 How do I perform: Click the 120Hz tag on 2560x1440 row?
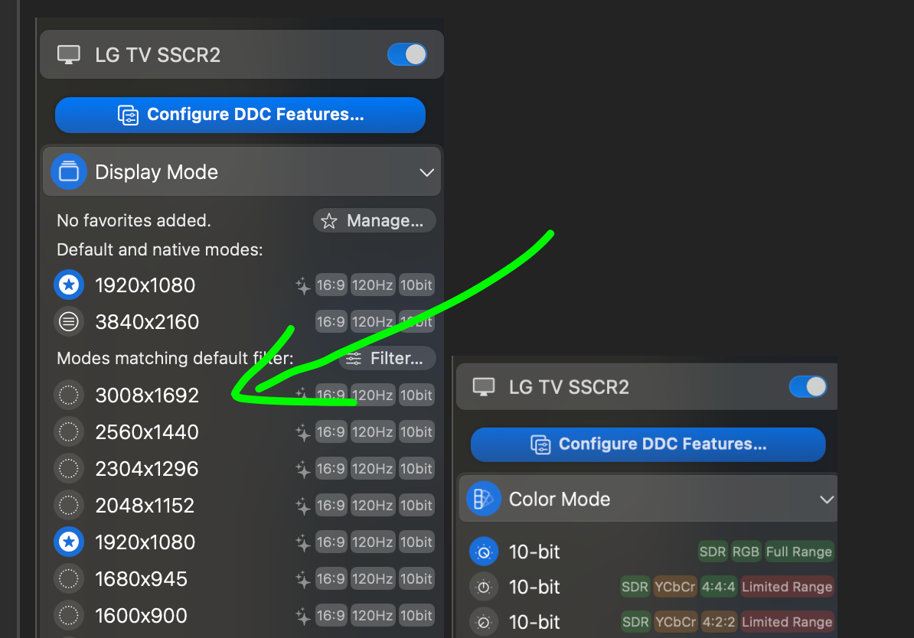pos(373,431)
